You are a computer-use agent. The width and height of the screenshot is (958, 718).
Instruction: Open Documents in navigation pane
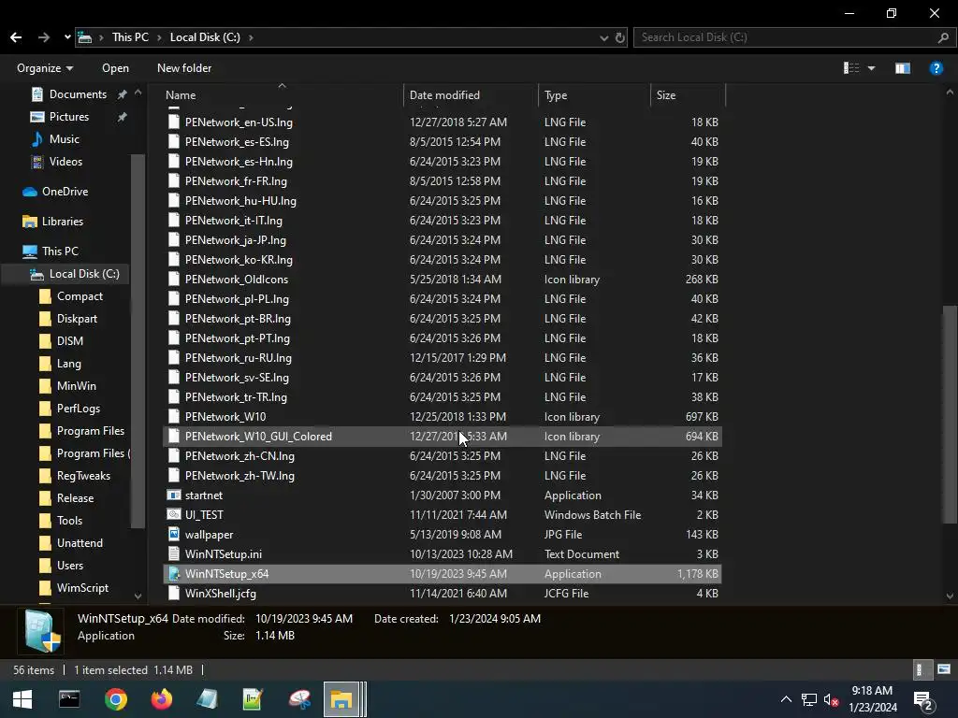78,94
